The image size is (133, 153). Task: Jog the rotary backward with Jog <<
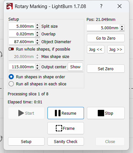[x=96, y=49]
